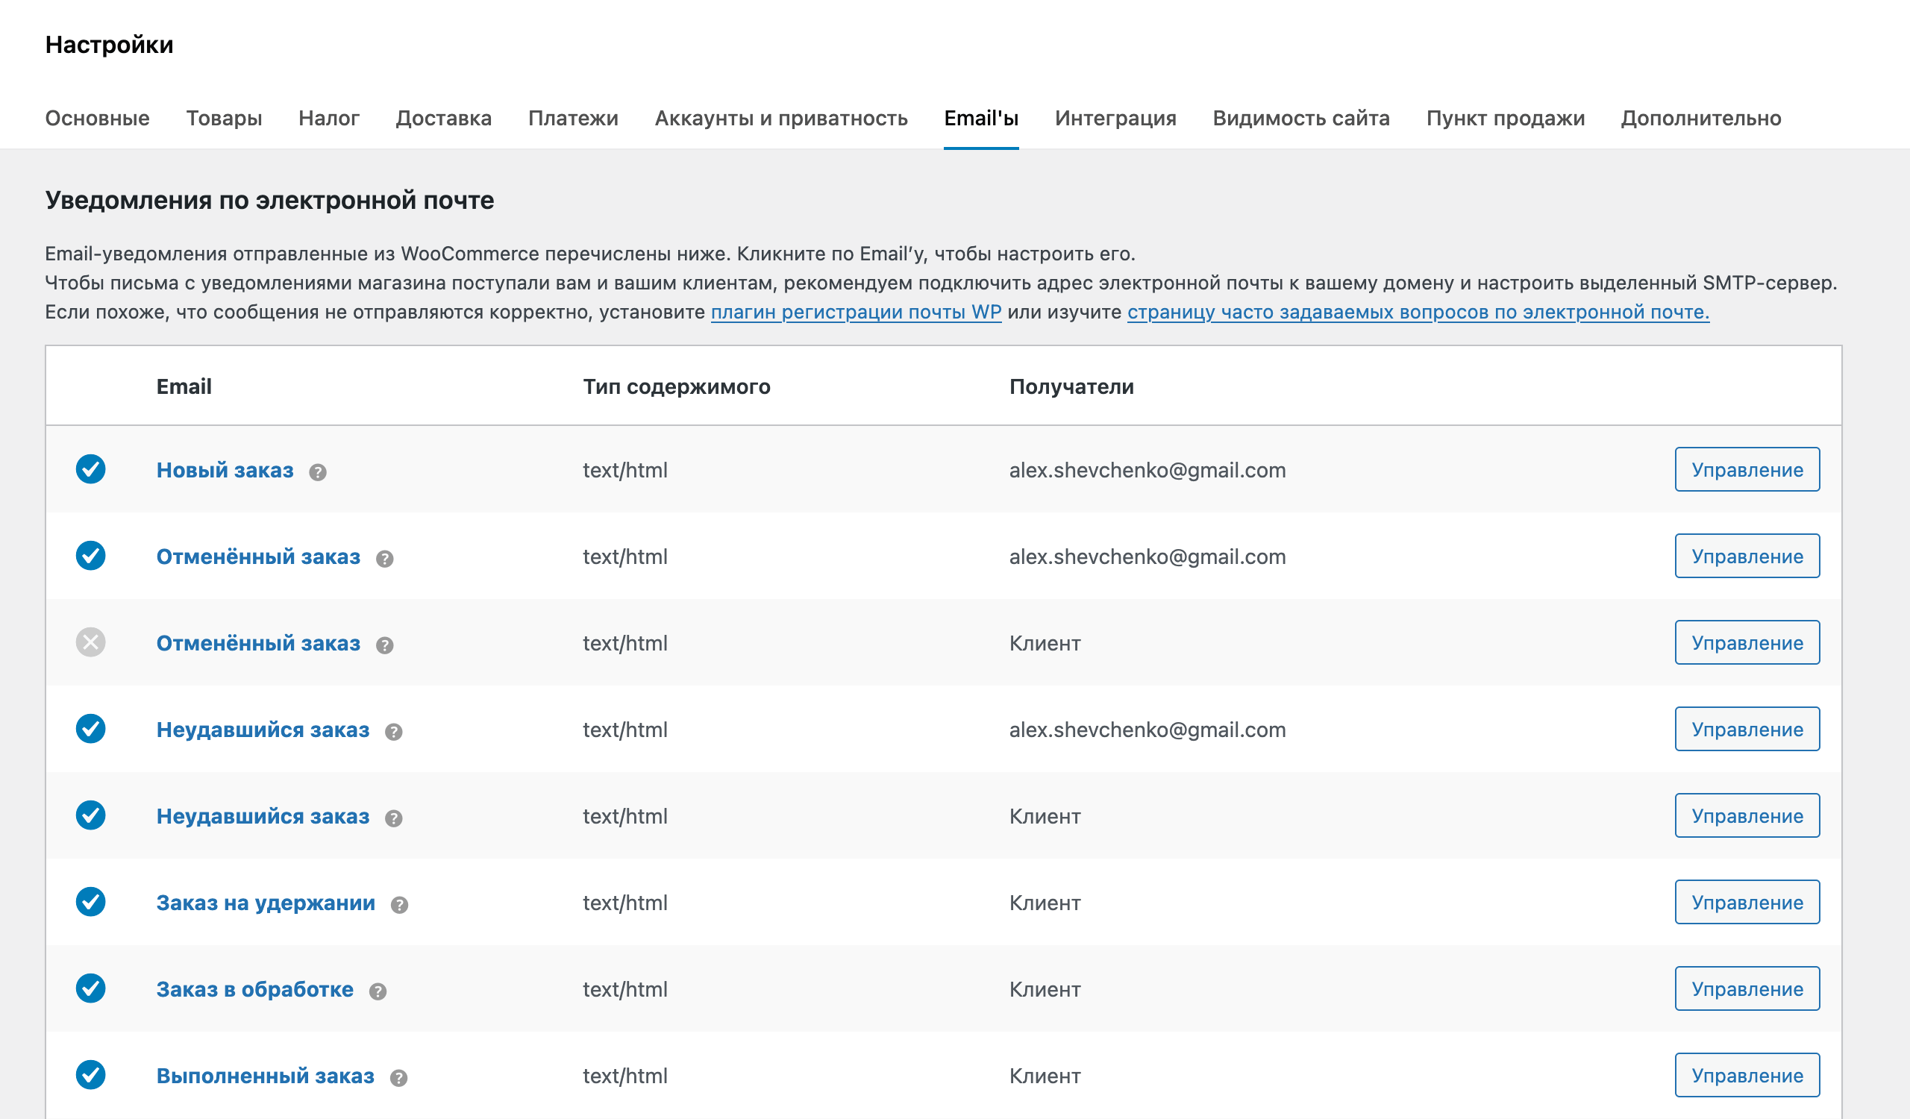Open Заказ в обработке email settings

pos(254,988)
